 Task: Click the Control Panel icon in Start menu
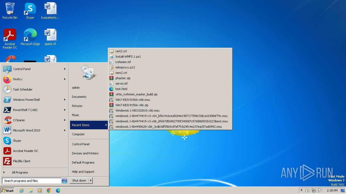pos(7,69)
